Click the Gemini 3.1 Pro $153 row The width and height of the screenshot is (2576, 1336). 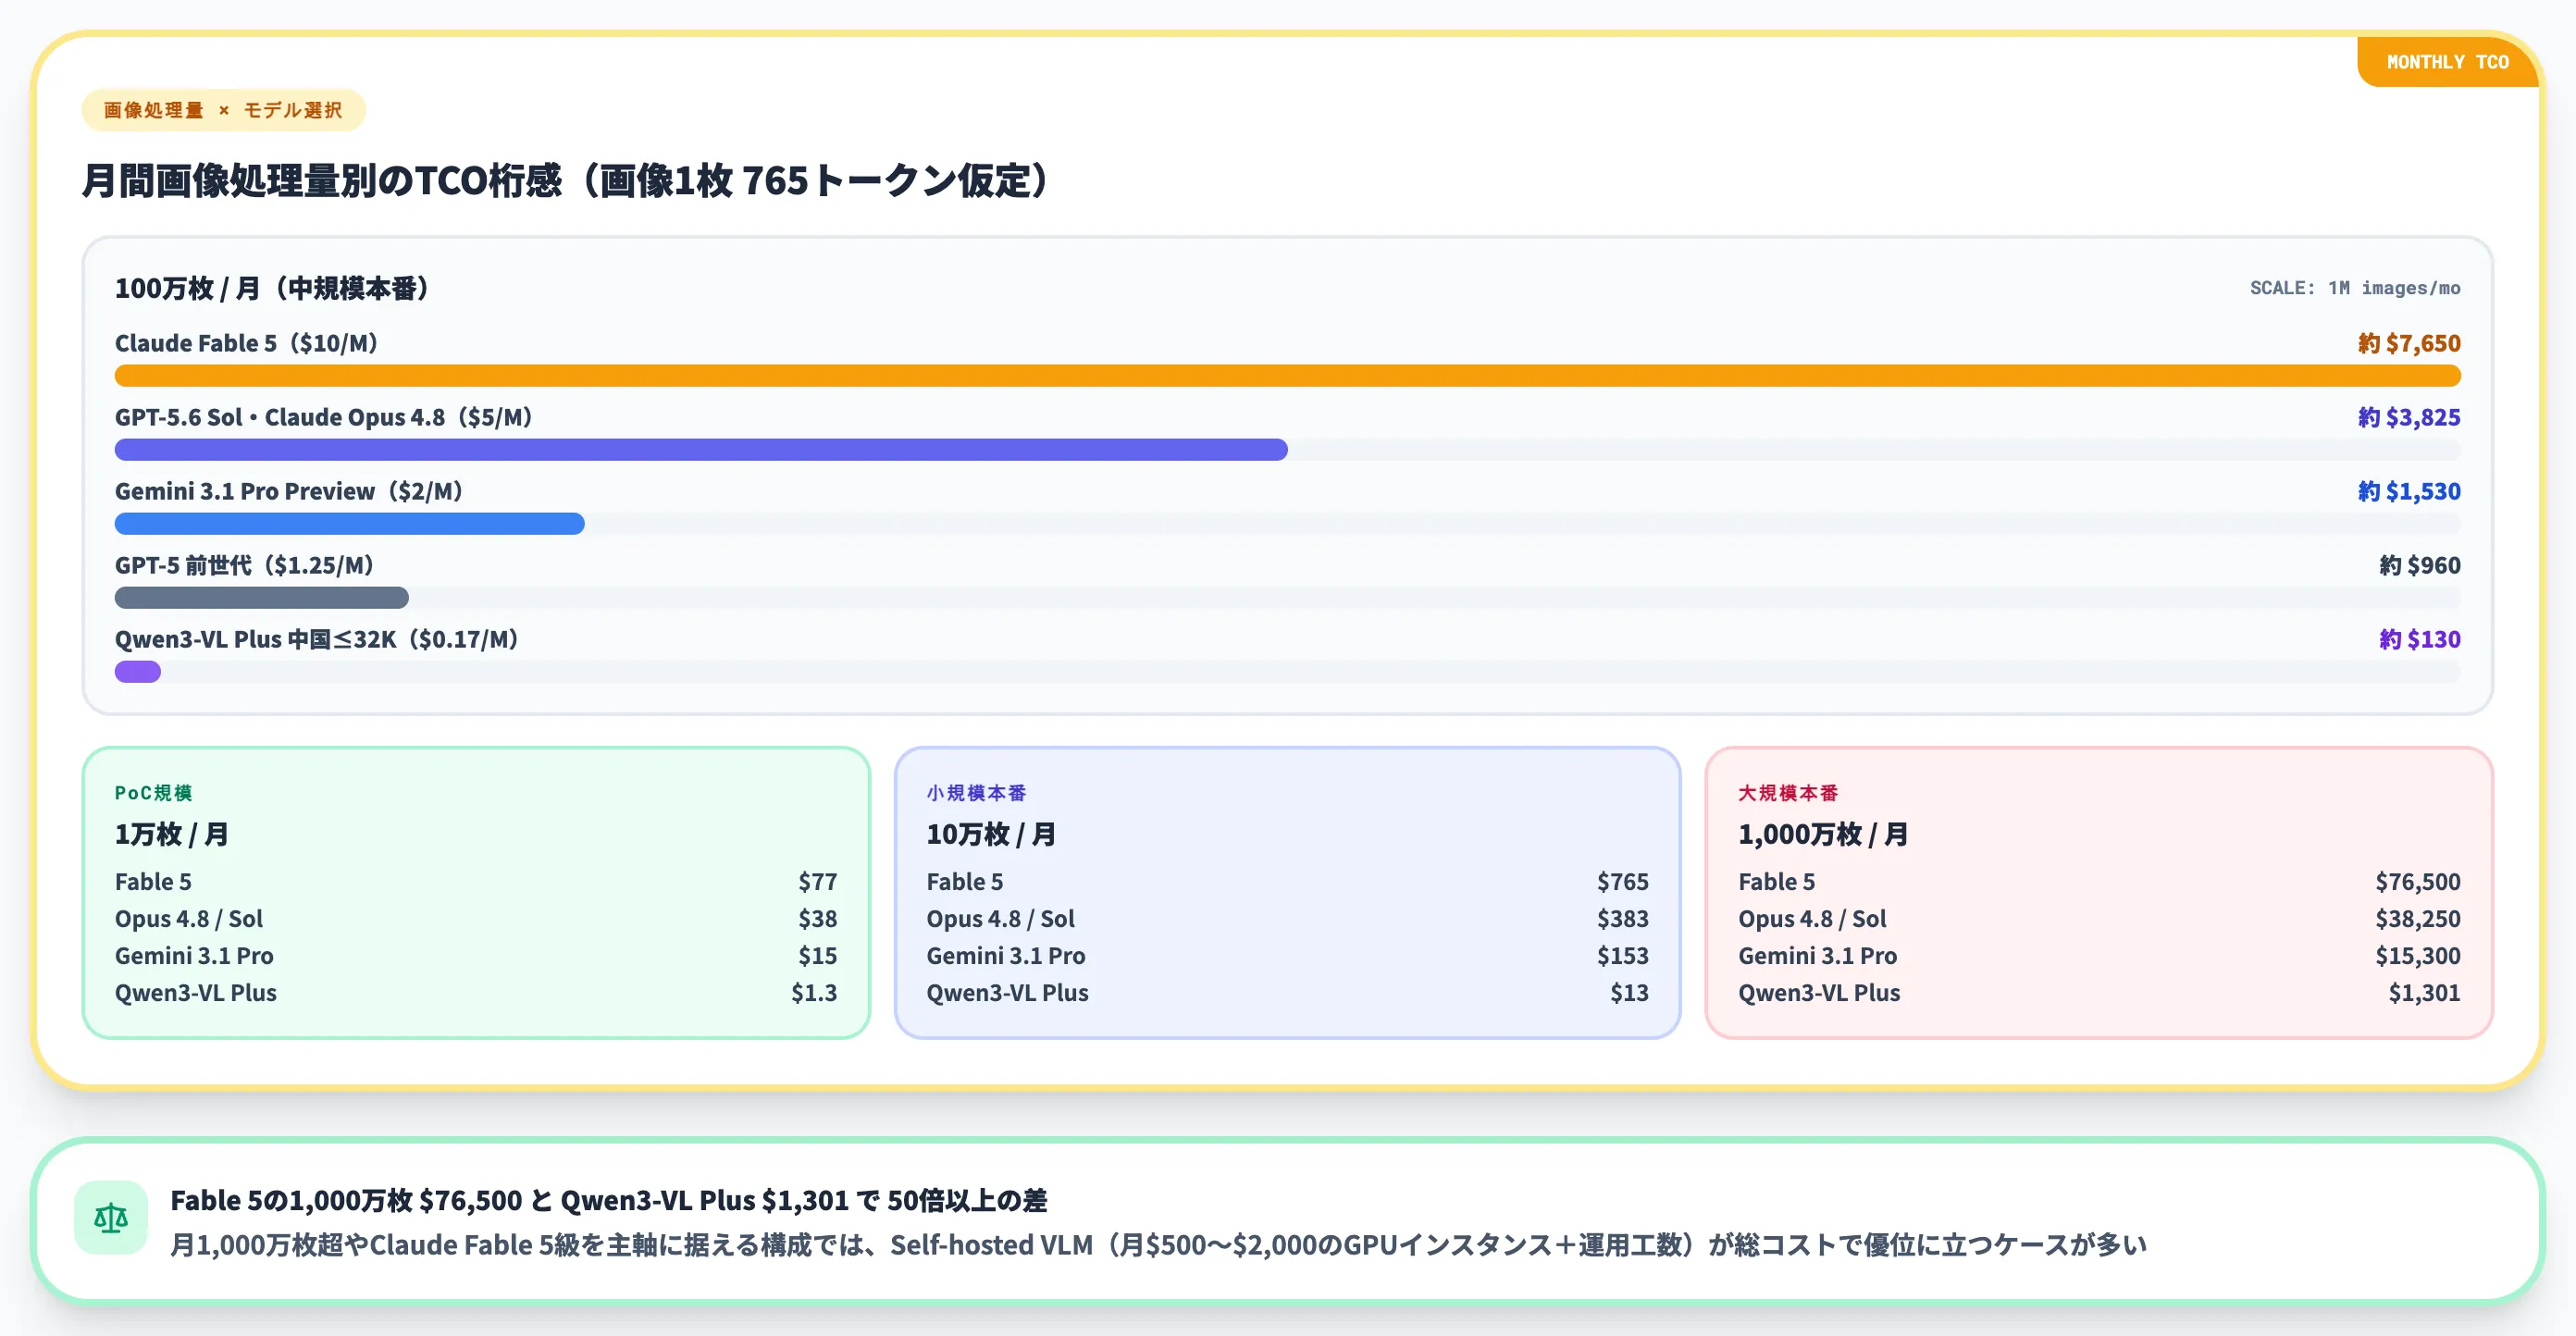[x=1287, y=956]
